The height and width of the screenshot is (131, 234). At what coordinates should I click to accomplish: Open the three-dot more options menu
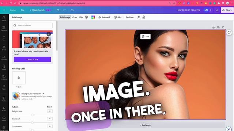point(148,36)
